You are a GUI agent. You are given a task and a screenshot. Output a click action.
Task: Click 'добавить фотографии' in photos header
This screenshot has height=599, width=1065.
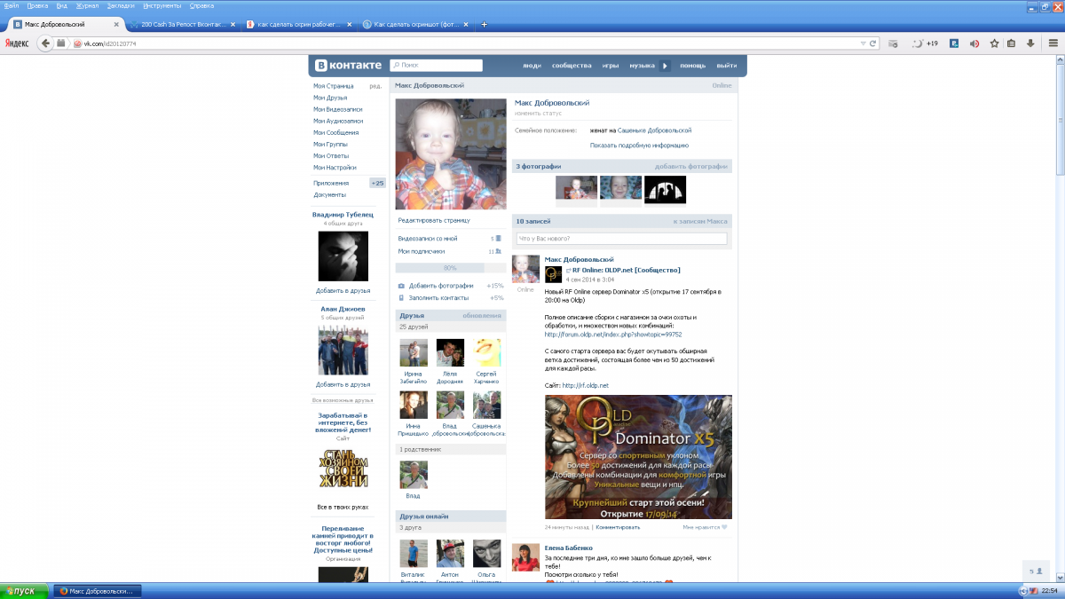[691, 166]
